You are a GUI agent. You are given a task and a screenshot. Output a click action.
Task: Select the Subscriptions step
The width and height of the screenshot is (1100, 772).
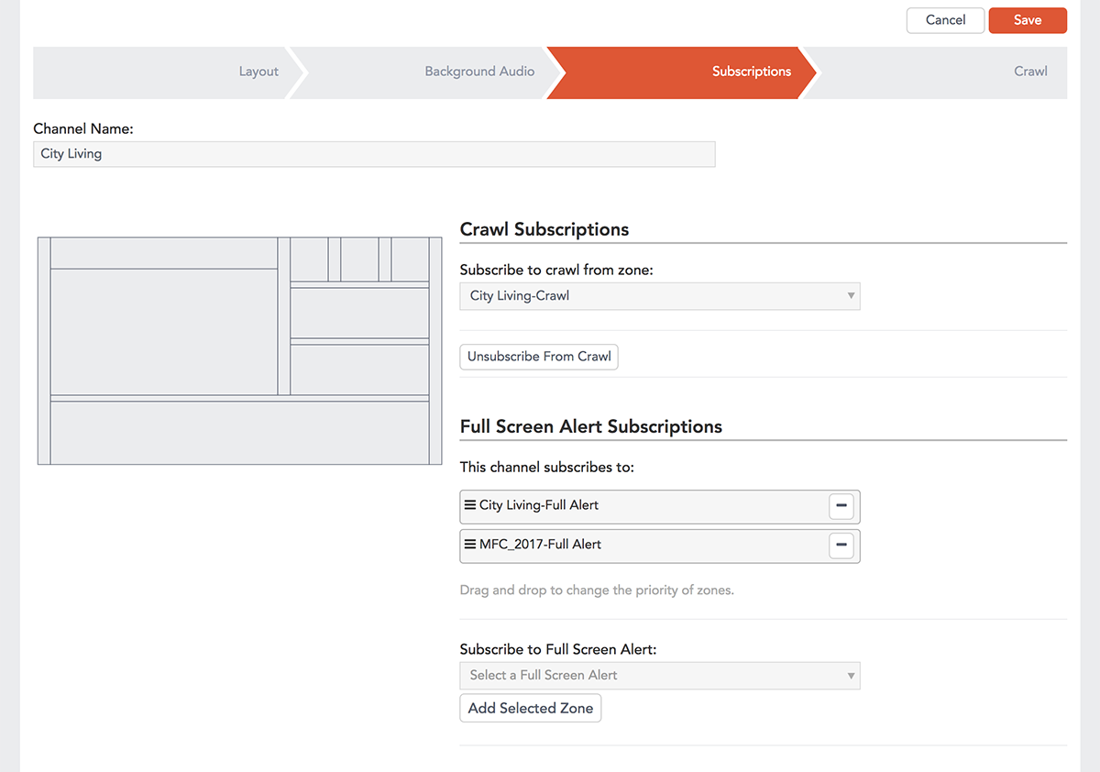pyautogui.click(x=751, y=72)
